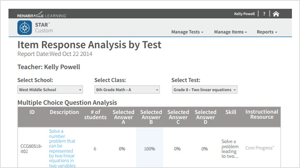Open the Reports menu
The width and height of the screenshot is (300, 168).
(267, 32)
